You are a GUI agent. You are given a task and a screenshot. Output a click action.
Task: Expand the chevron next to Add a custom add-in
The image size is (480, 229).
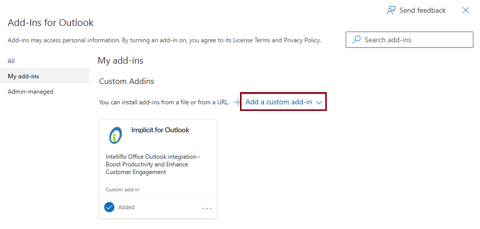(x=319, y=102)
